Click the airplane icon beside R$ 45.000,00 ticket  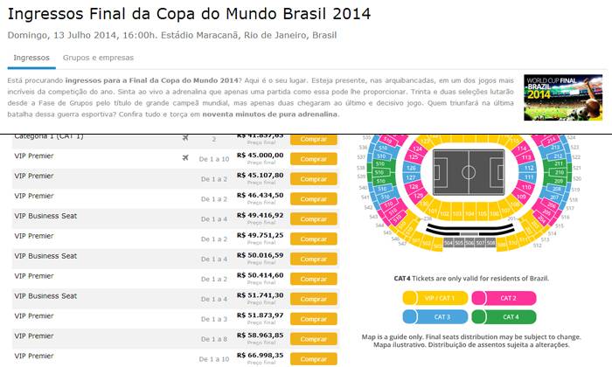coord(185,158)
